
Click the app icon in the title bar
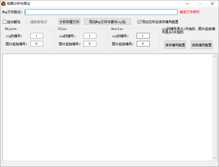coord(3,4)
